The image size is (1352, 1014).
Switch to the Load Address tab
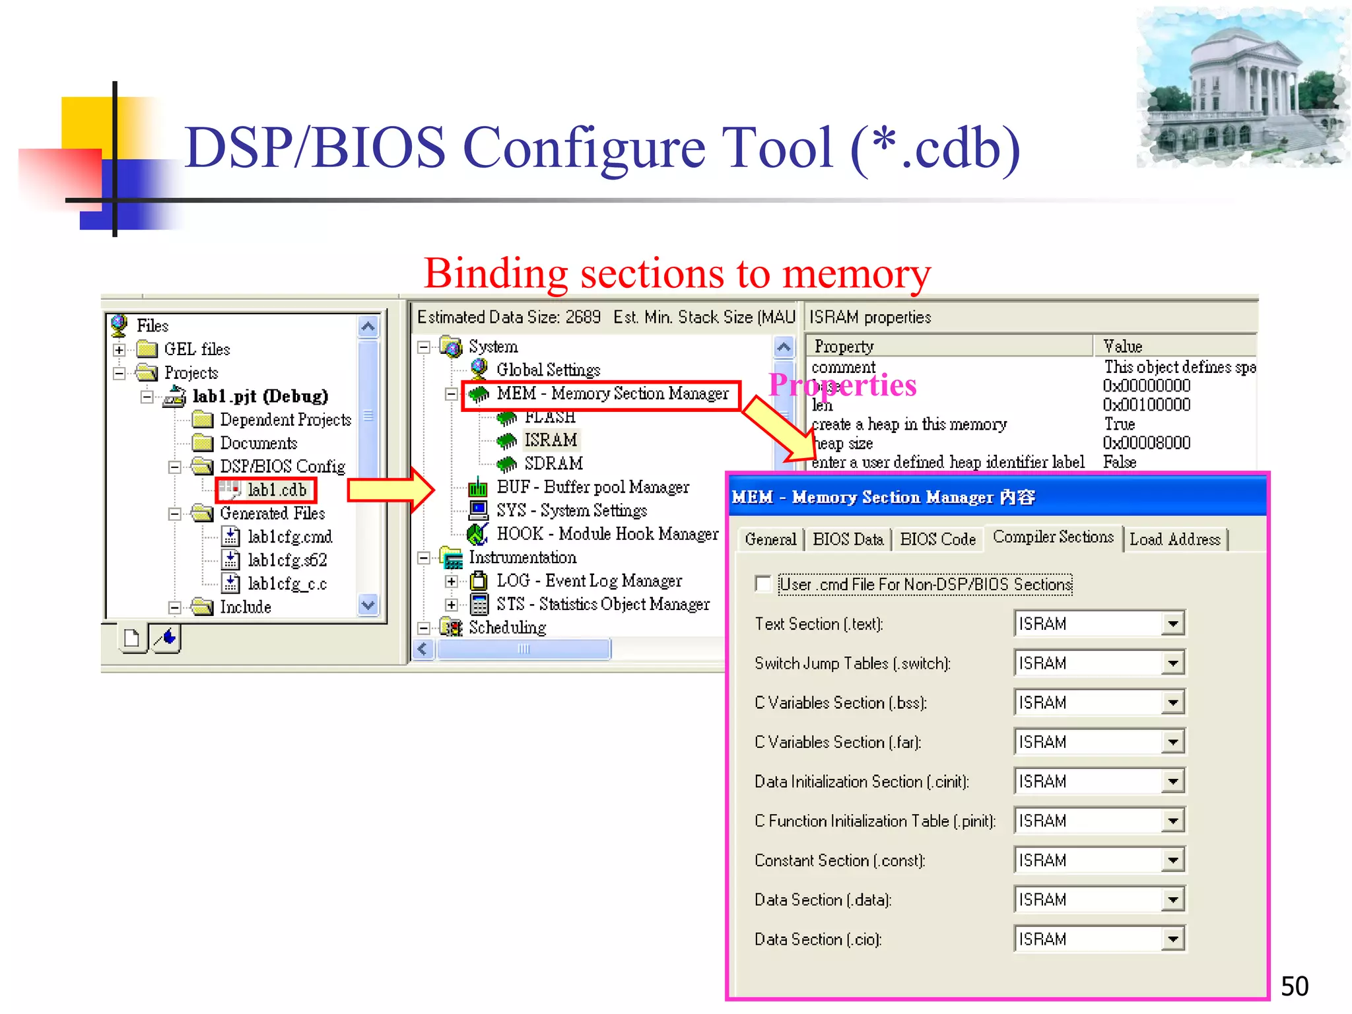click(x=1174, y=539)
